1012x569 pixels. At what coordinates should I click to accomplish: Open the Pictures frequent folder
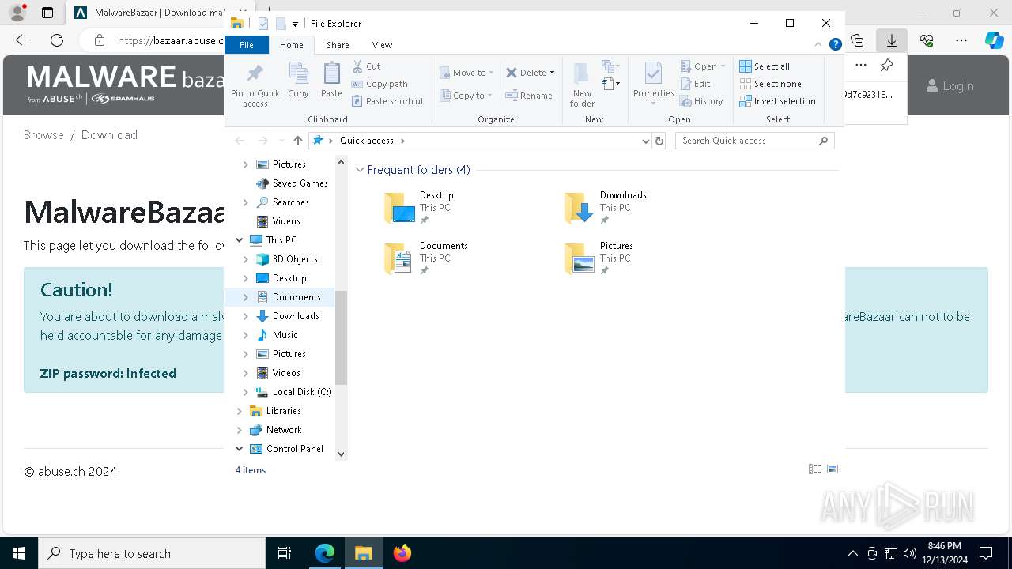pyautogui.click(x=599, y=258)
